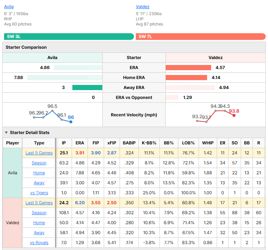The image size is (268, 250).
Task: Open Valdez's Season stats link
Action: click(x=39, y=213)
